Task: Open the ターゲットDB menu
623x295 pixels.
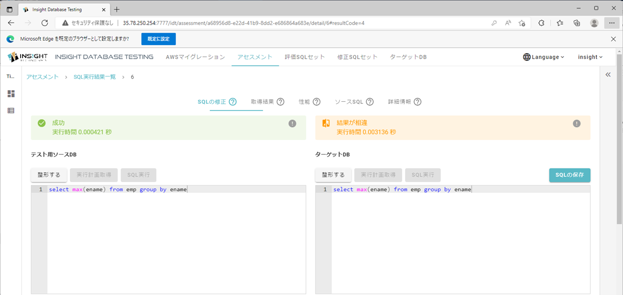Action: [x=408, y=57]
